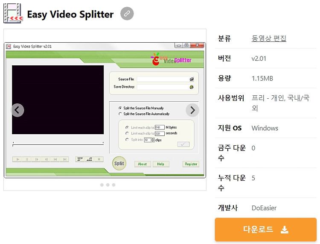The width and height of the screenshot is (320, 244).
Task: Select the first carousel dot
Action: tap(102, 185)
